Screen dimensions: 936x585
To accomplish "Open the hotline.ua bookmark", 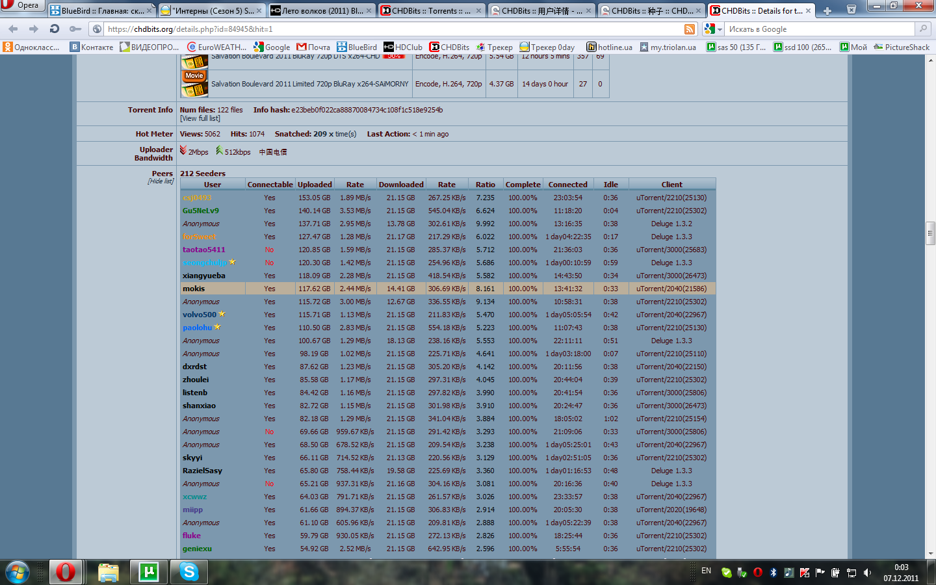I will (x=610, y=47).
